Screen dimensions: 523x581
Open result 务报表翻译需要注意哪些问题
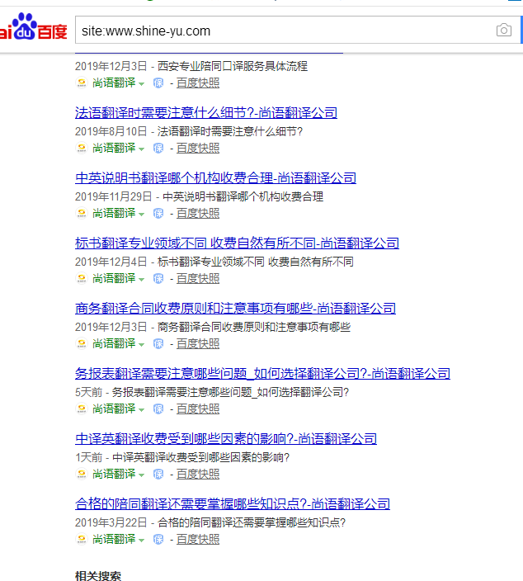[262, 374]
